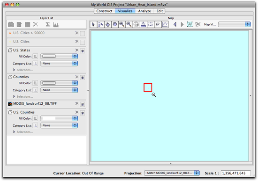
Task: Open the histogram chart icon in Layer List
Action: point(56,25)
